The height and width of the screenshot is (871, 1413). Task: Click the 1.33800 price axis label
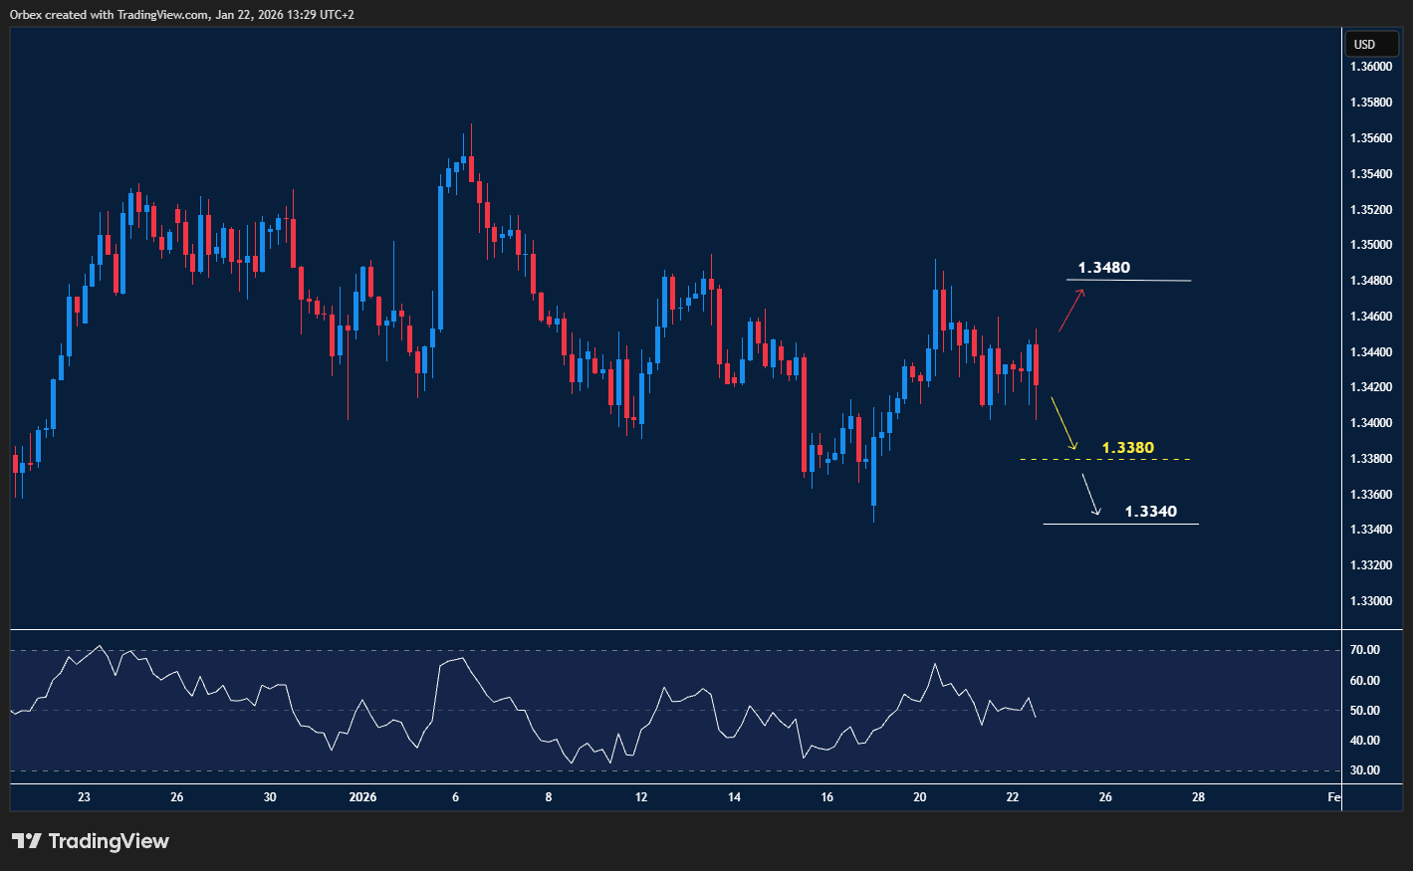[1371, 459]
